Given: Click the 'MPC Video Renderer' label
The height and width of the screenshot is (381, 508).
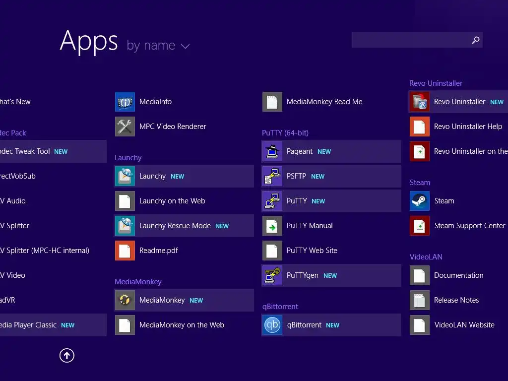Looking at the screenshot, I should (173, 127).
